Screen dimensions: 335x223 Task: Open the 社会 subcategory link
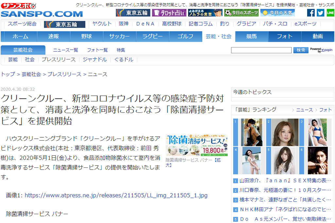click(x=30, y=60)
